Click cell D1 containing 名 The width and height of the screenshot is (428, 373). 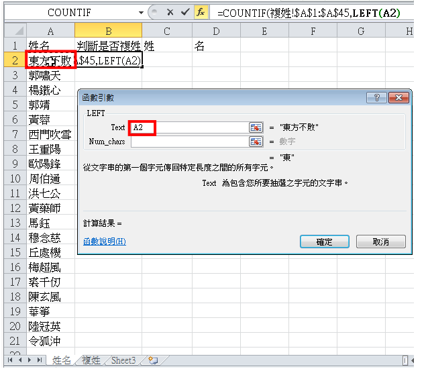(216, 46)
